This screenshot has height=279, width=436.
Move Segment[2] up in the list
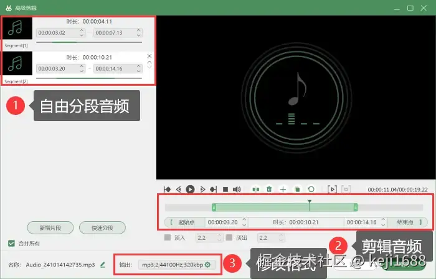(x=149, y=62)
